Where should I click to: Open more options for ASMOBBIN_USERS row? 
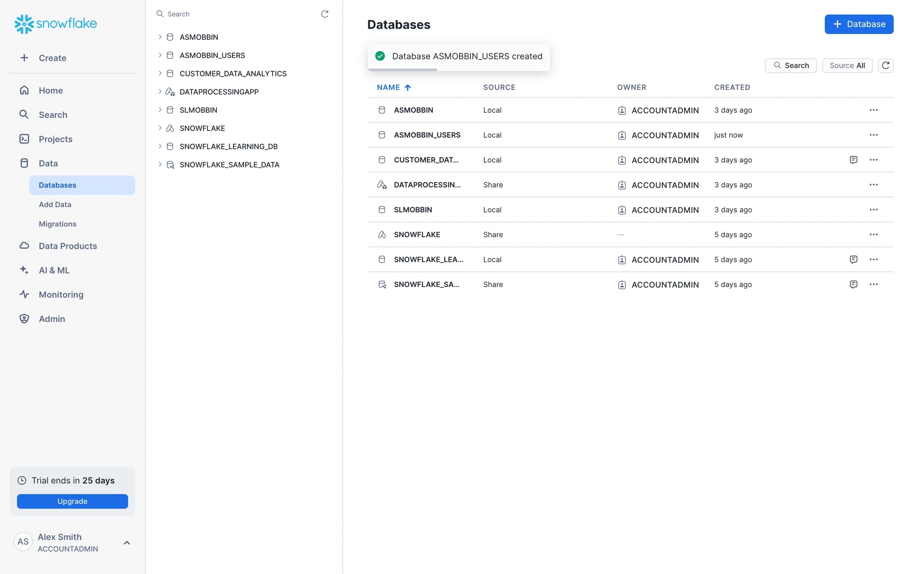874,135
